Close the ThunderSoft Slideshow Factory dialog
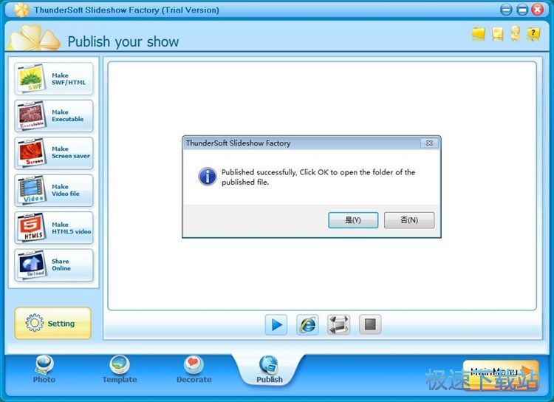Screen dimensions: 554x402 click(429, 143)
